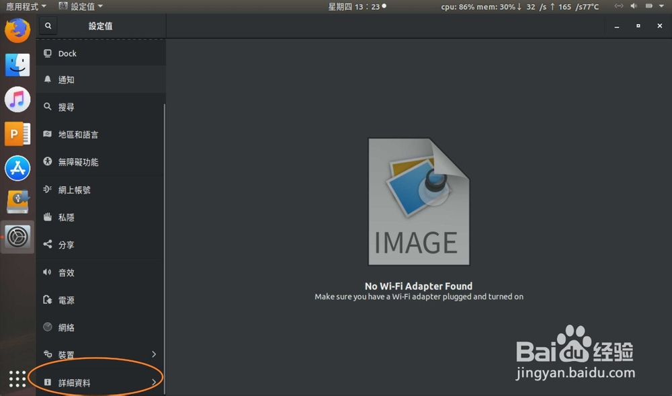Click the system settings gear dock icon

pos(17,237)
